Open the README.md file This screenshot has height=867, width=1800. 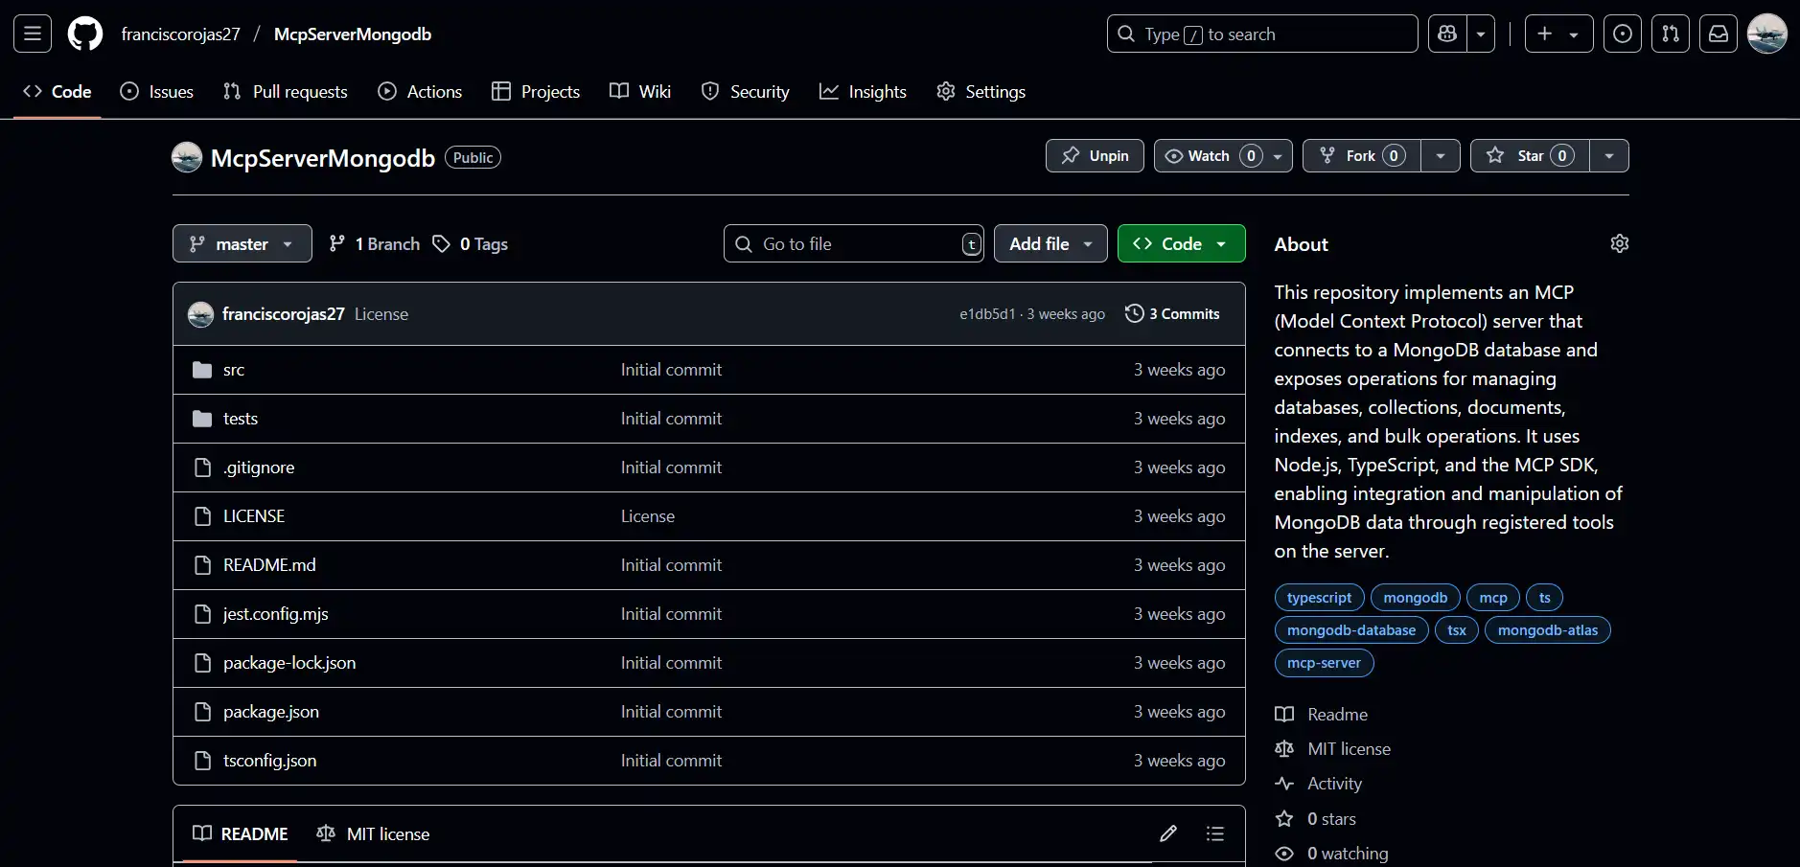pyautogui.click(x=269, y=565)
